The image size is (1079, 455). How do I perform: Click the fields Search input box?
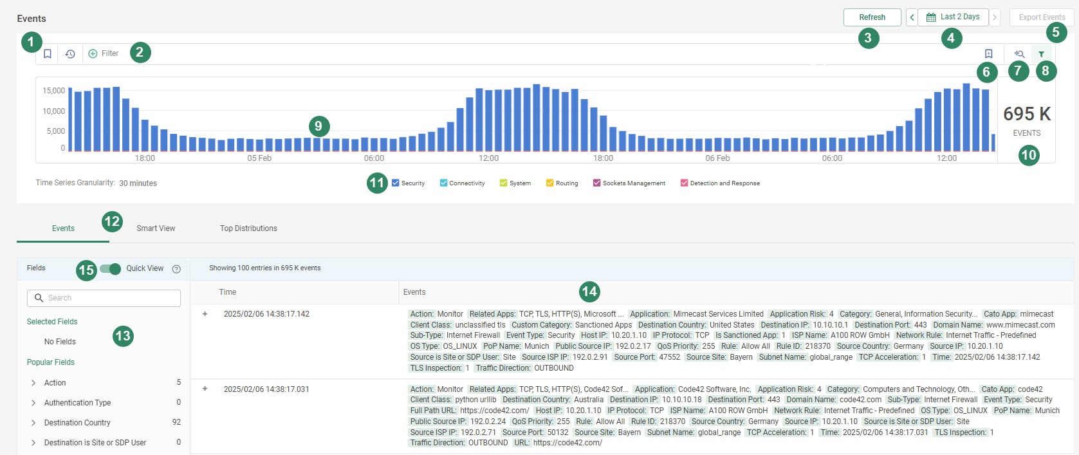point(104,298)
